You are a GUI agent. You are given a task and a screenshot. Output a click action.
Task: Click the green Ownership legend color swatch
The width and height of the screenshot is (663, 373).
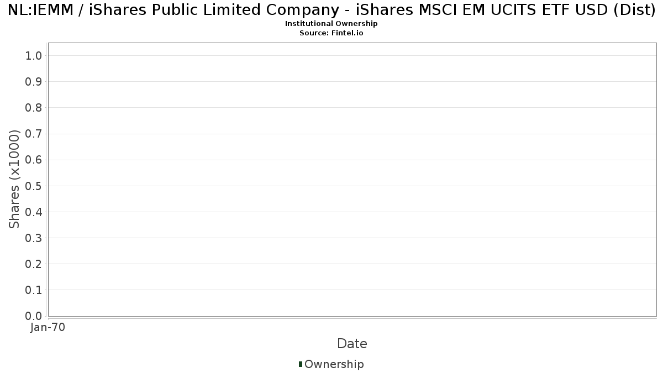(301, 364)
